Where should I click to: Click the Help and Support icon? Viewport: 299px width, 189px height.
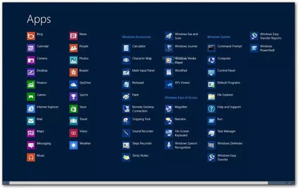(211, 109)
